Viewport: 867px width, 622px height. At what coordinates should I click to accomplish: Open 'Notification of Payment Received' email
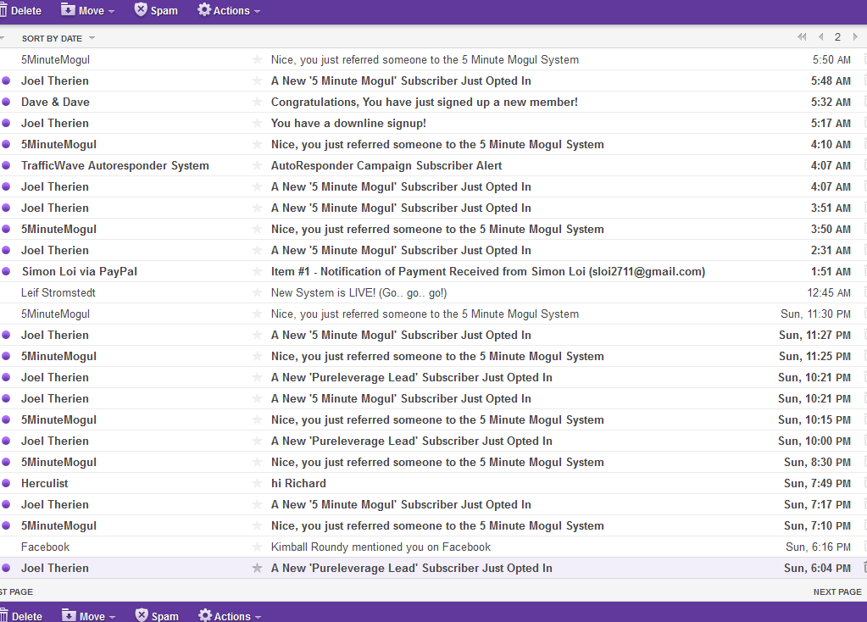point(487,271)
